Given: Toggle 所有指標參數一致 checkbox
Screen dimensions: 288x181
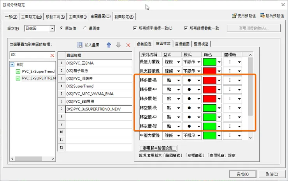Looking at the screenshot, I should 186,28.
